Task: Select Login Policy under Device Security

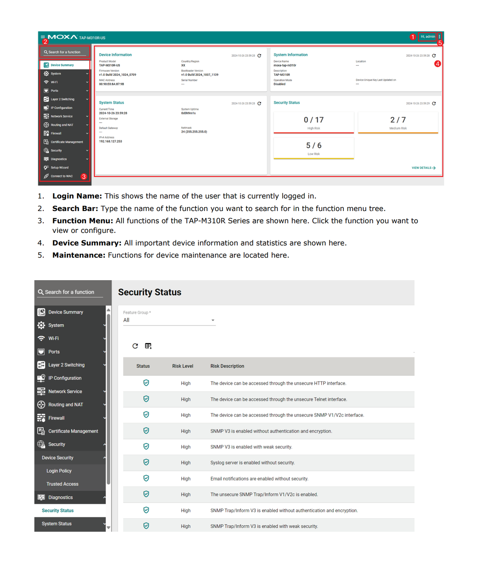Action: click(x=59, y=471)
